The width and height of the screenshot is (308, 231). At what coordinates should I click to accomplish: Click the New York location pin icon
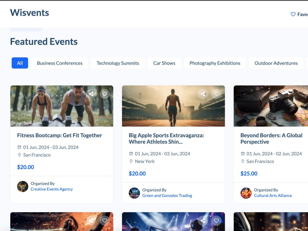(x=131, y=161)
